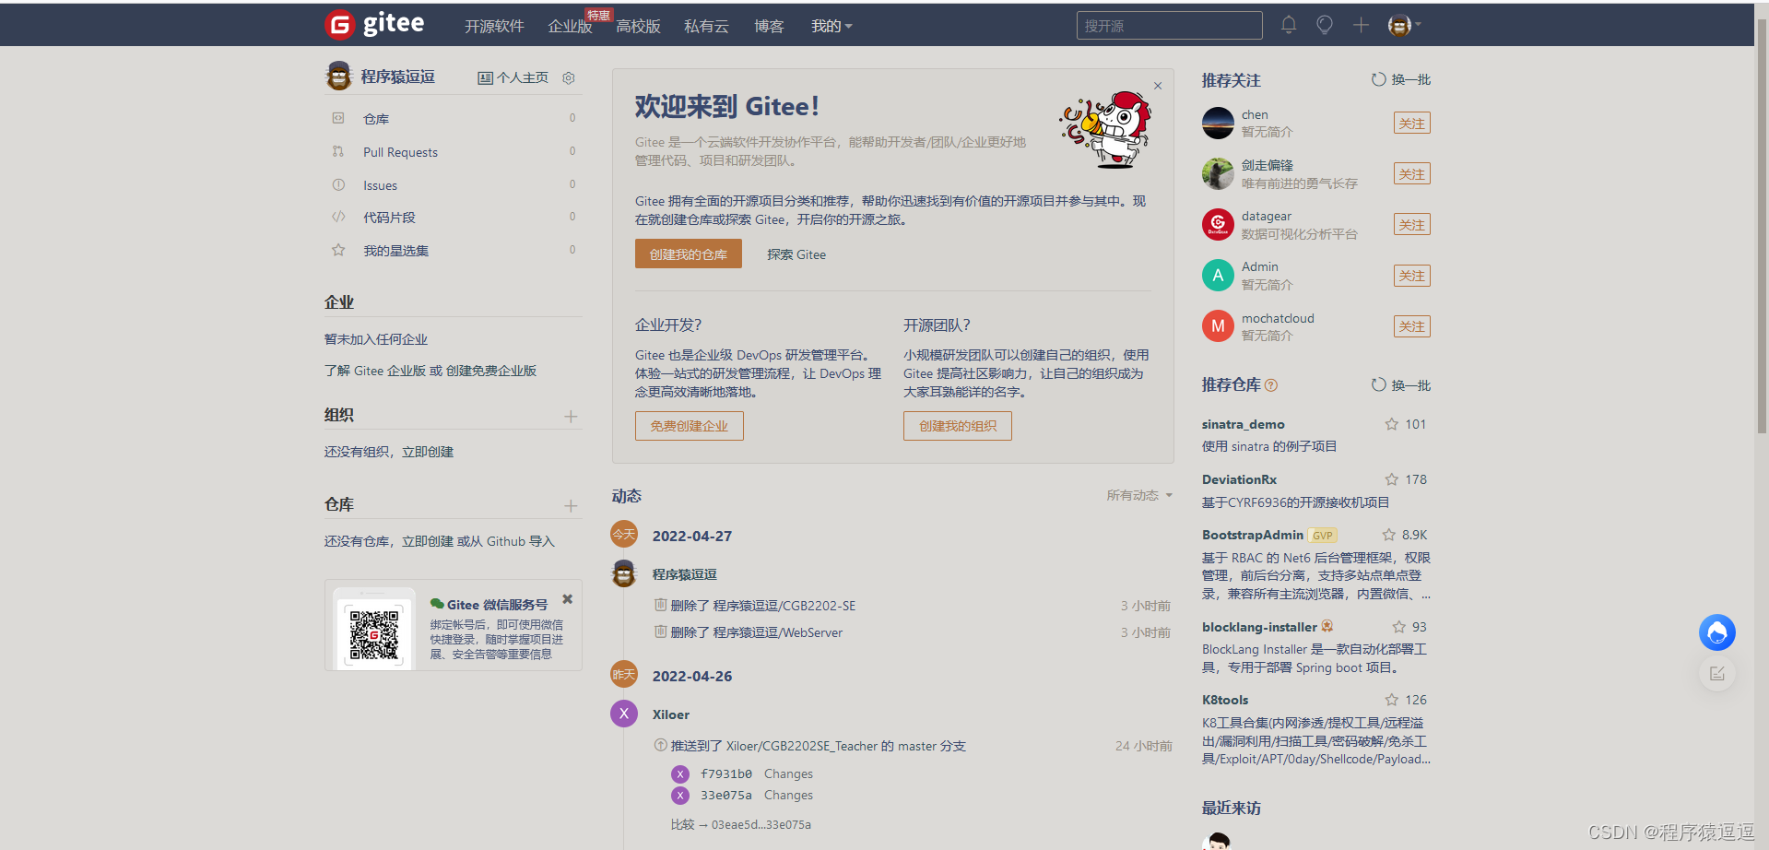Click 换一批 refresh for 推荐关注
The height and width of the screenshot is (850, 1769).
tap(1401, 79)
